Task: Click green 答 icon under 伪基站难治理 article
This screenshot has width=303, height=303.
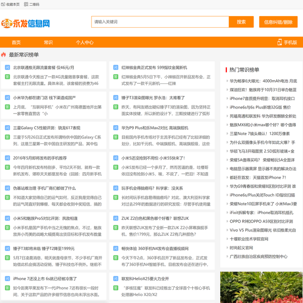Action: click(8, 197)
